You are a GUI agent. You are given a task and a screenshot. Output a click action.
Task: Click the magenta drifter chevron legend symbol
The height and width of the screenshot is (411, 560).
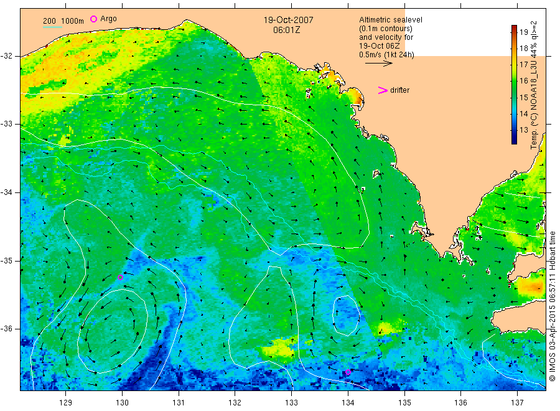(x=383, y=90)
